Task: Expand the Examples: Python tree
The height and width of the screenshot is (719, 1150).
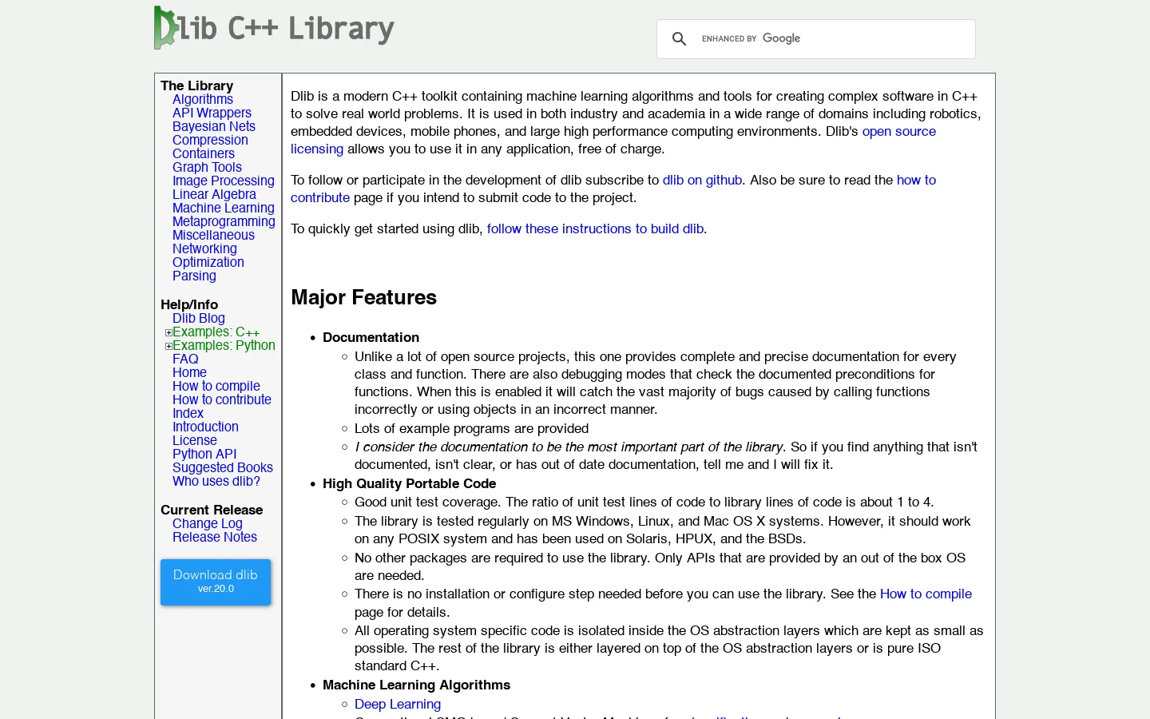Action: 169,346
